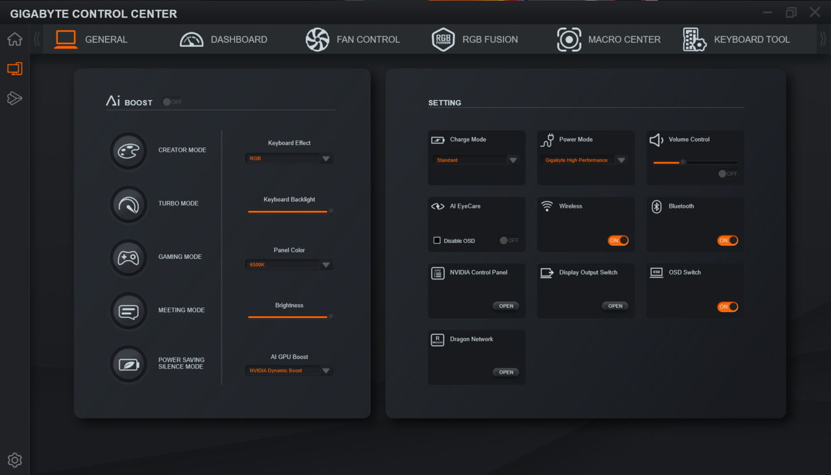Turn off the Wireless toggle
The image size is (831, 475).
point(618,240)
